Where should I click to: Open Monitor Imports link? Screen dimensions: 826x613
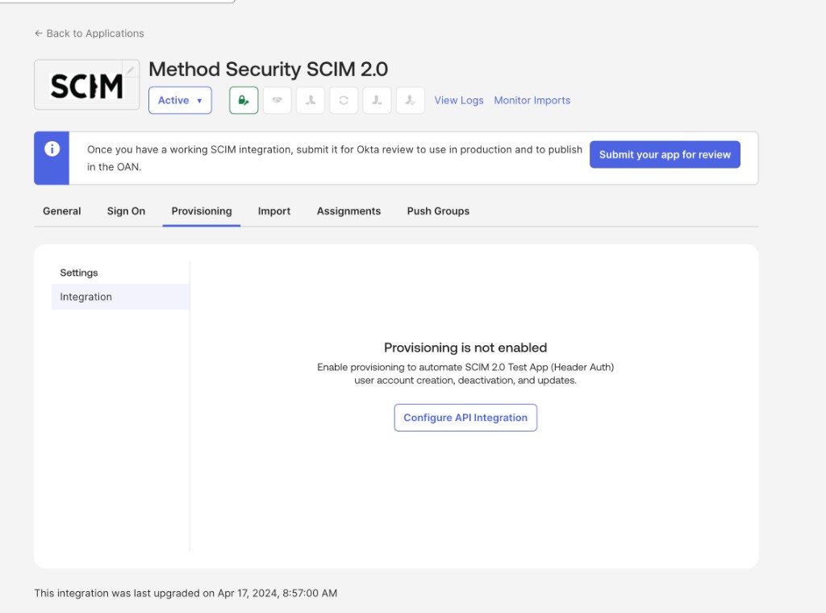point(532,100)
